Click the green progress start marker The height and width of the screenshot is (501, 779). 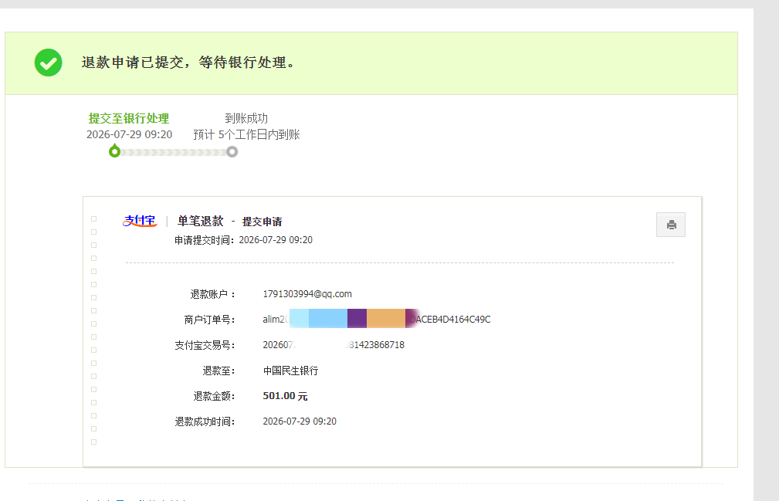coord(115,151)
